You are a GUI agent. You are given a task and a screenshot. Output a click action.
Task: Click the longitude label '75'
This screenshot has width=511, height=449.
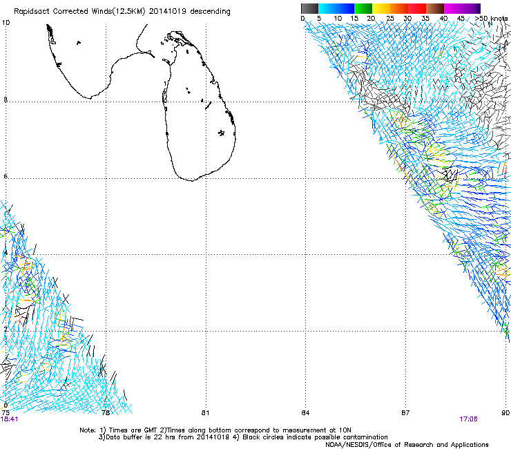[6, 413]
